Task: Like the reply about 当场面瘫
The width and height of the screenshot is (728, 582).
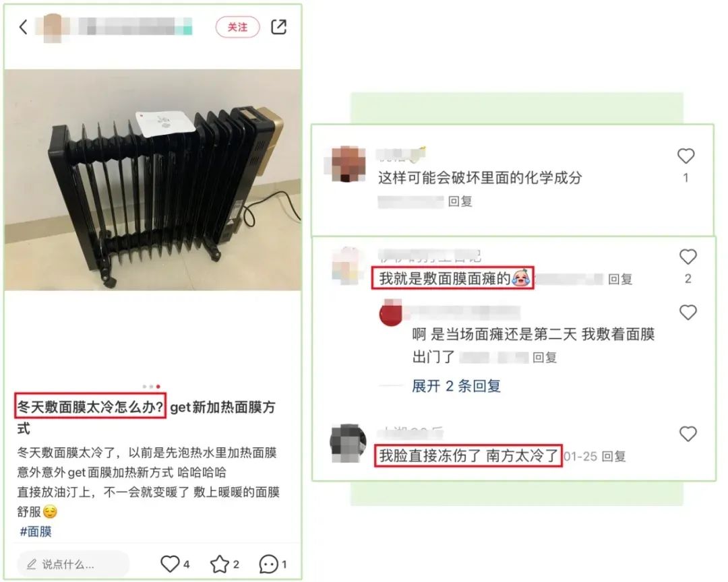Action: point(688,313)
